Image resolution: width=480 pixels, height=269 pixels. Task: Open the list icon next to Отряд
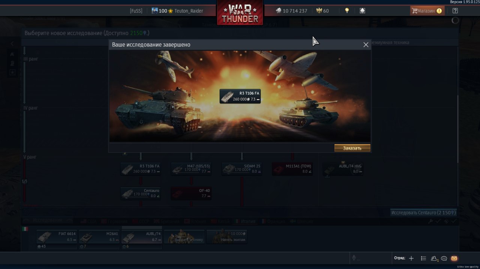tap(423, 258)
